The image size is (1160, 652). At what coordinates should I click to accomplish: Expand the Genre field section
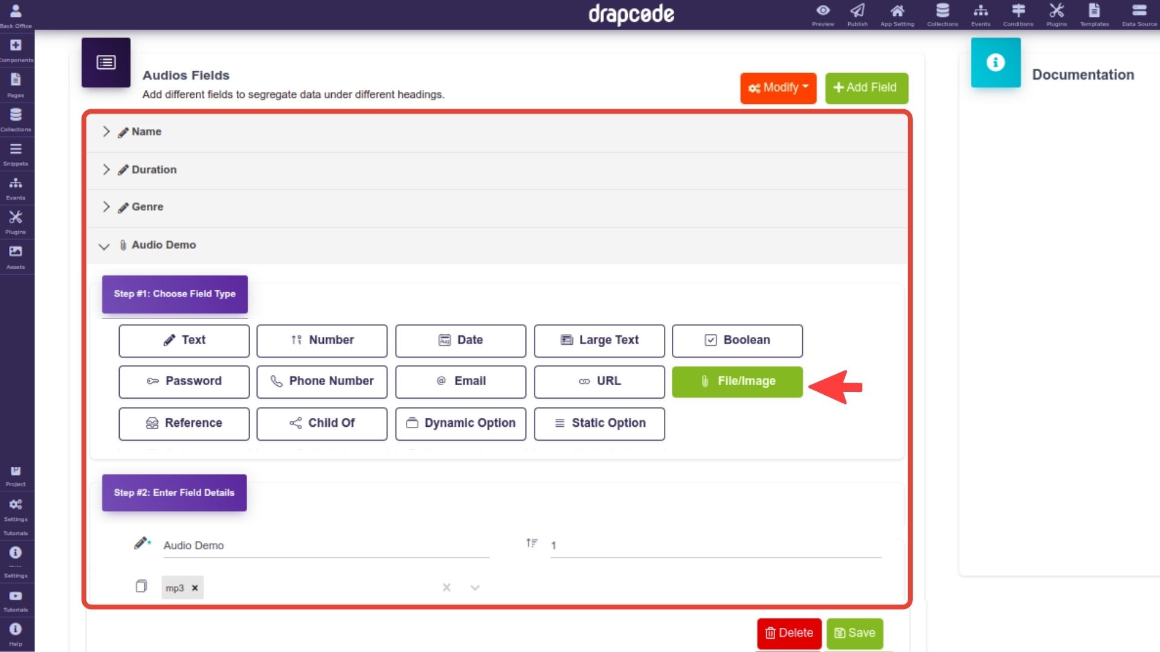(x=105, y=207)
